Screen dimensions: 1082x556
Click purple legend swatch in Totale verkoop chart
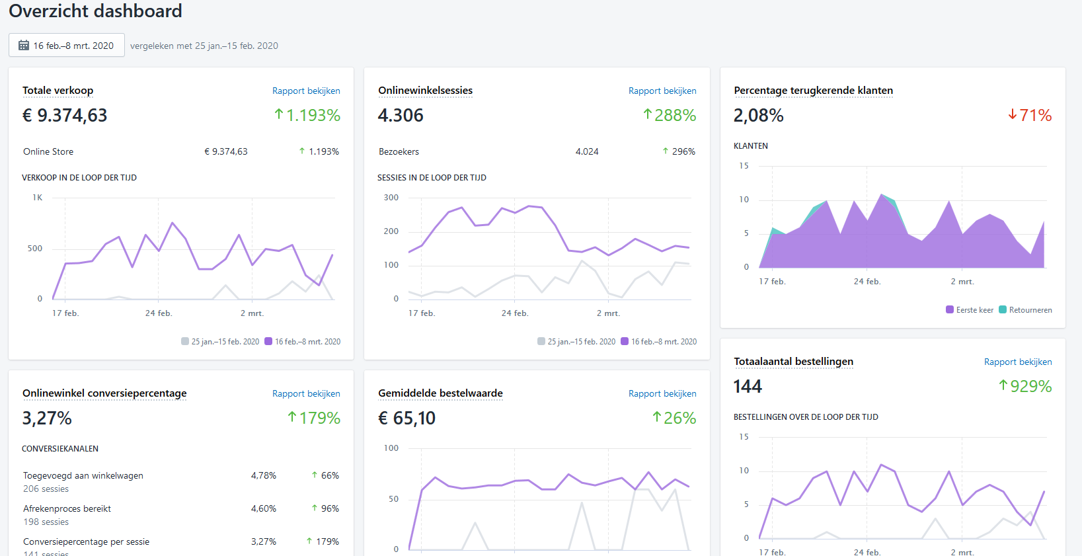coord(268,342)
